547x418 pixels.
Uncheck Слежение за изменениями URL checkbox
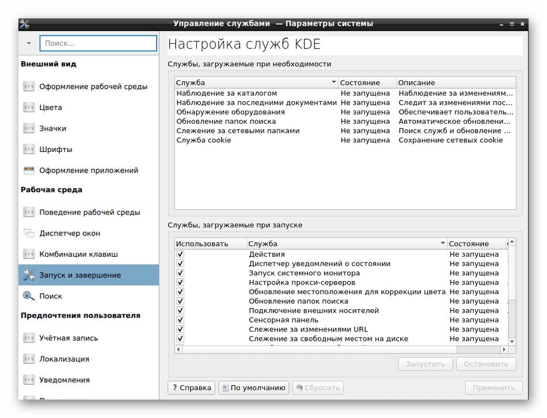(180, 329)
